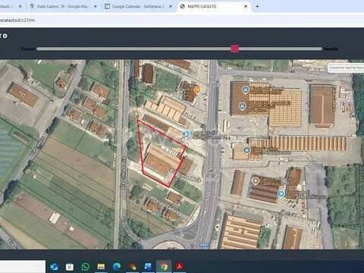The width and height of the screenshot is (364, 273).
Task: Close the Google Calendar tab
Action: (x=171, y=7)
